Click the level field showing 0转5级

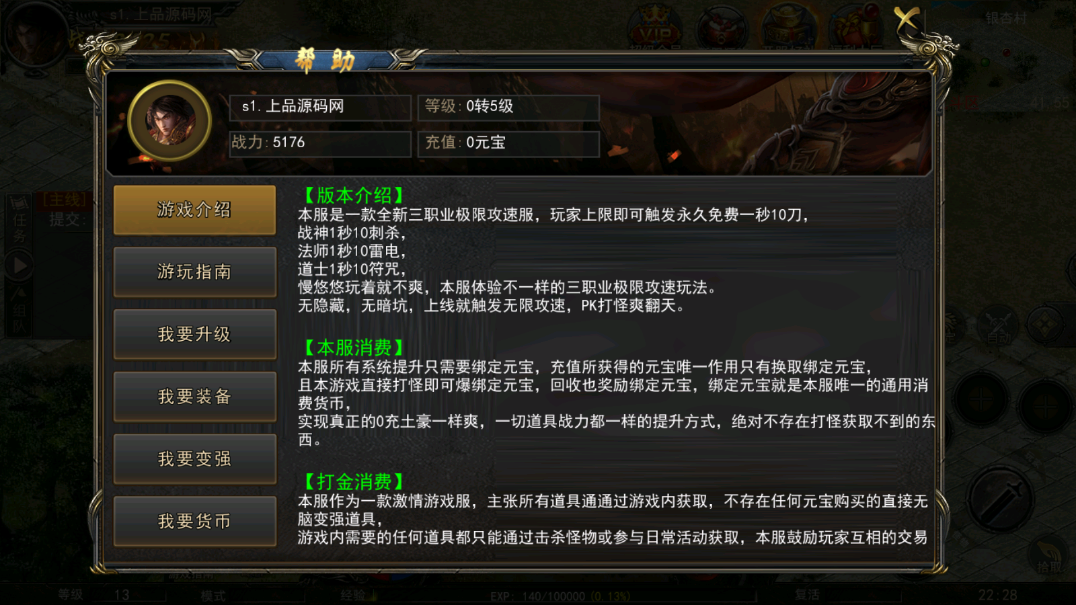508,107
